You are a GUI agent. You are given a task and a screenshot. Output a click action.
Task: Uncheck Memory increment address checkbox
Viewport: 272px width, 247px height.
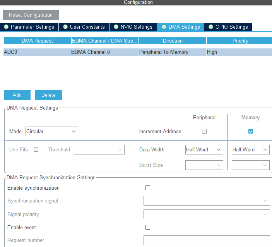[x=250, y=131]
